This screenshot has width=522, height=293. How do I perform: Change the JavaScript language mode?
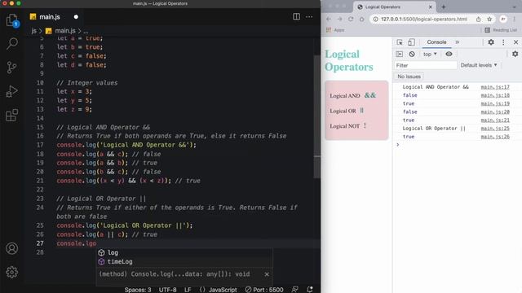coord(219,290)
